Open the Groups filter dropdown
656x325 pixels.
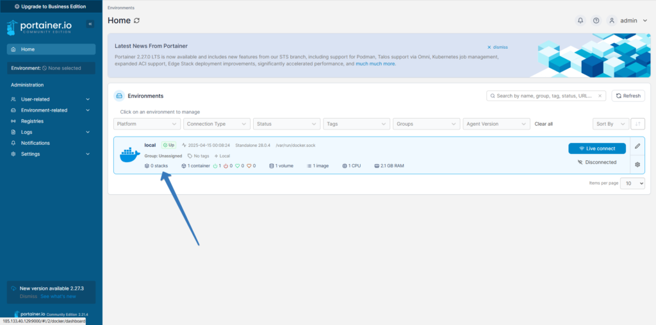point(426,124)
